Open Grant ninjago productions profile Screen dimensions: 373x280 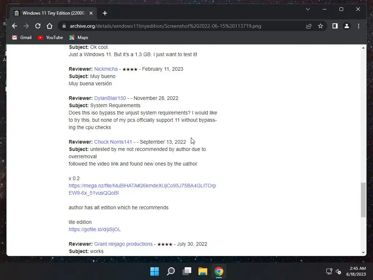pyautogui.click(x=123, y=244)
